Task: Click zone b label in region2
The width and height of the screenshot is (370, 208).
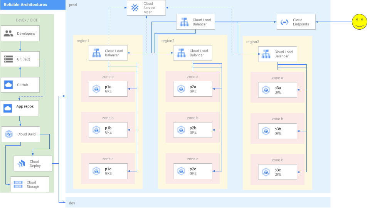Action: [x=193, y=118]
